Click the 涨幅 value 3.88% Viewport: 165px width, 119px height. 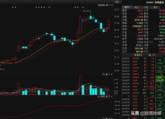tap(140, 17)
